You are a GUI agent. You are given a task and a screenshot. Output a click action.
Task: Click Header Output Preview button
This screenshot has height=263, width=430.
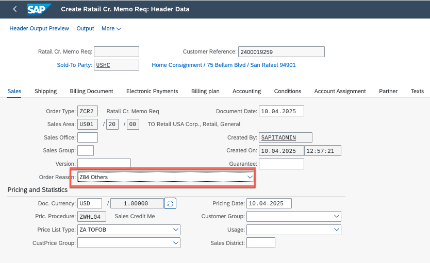click(39, 29)
